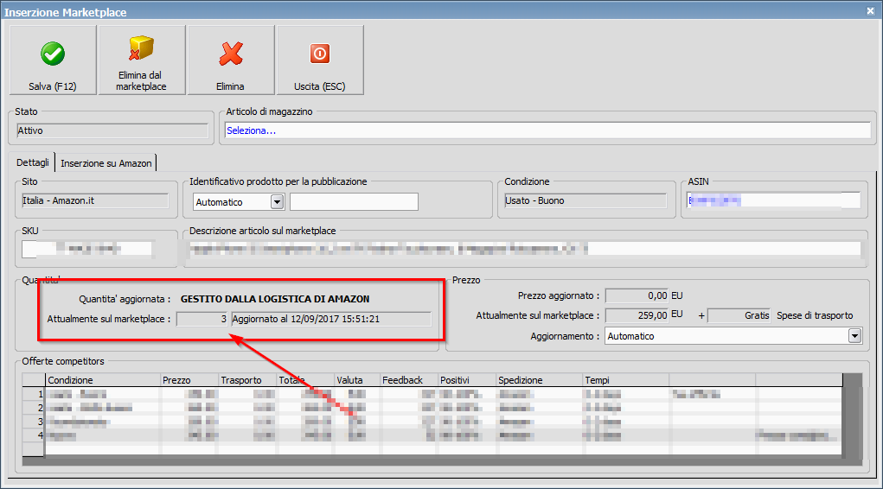Click the SKU text field
This screenshot has height=489, width=883.
[86, 250]
